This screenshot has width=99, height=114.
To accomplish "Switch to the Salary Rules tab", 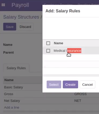I will (x=16, y=68).
